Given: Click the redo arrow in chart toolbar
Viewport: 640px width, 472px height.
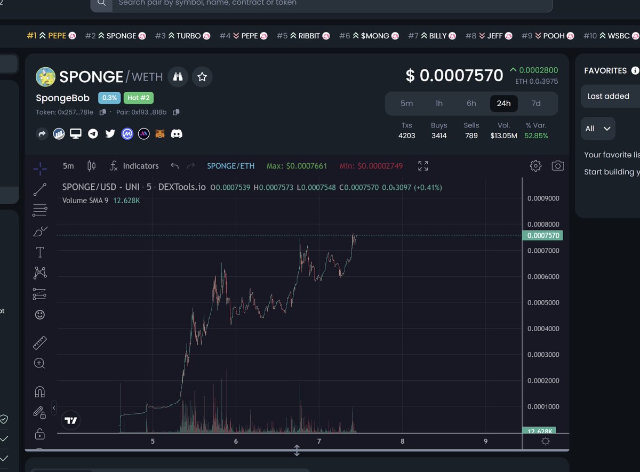Looking at the screenshot, I should point(191,166).
